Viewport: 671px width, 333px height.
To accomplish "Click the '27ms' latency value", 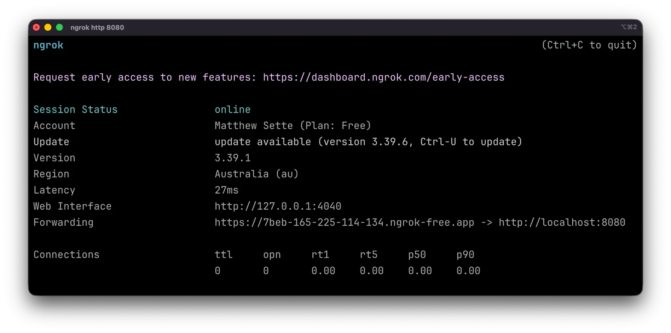I will click(226, 190).
